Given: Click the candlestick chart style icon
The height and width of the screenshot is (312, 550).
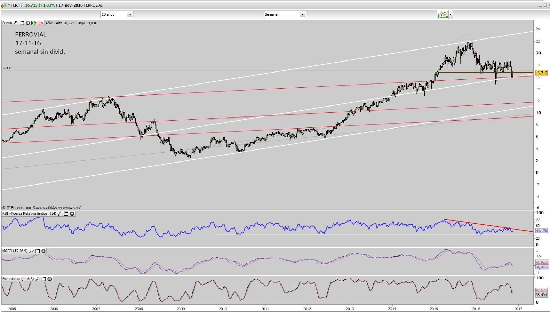Looking at the screenshot, I should coord(4,5).
